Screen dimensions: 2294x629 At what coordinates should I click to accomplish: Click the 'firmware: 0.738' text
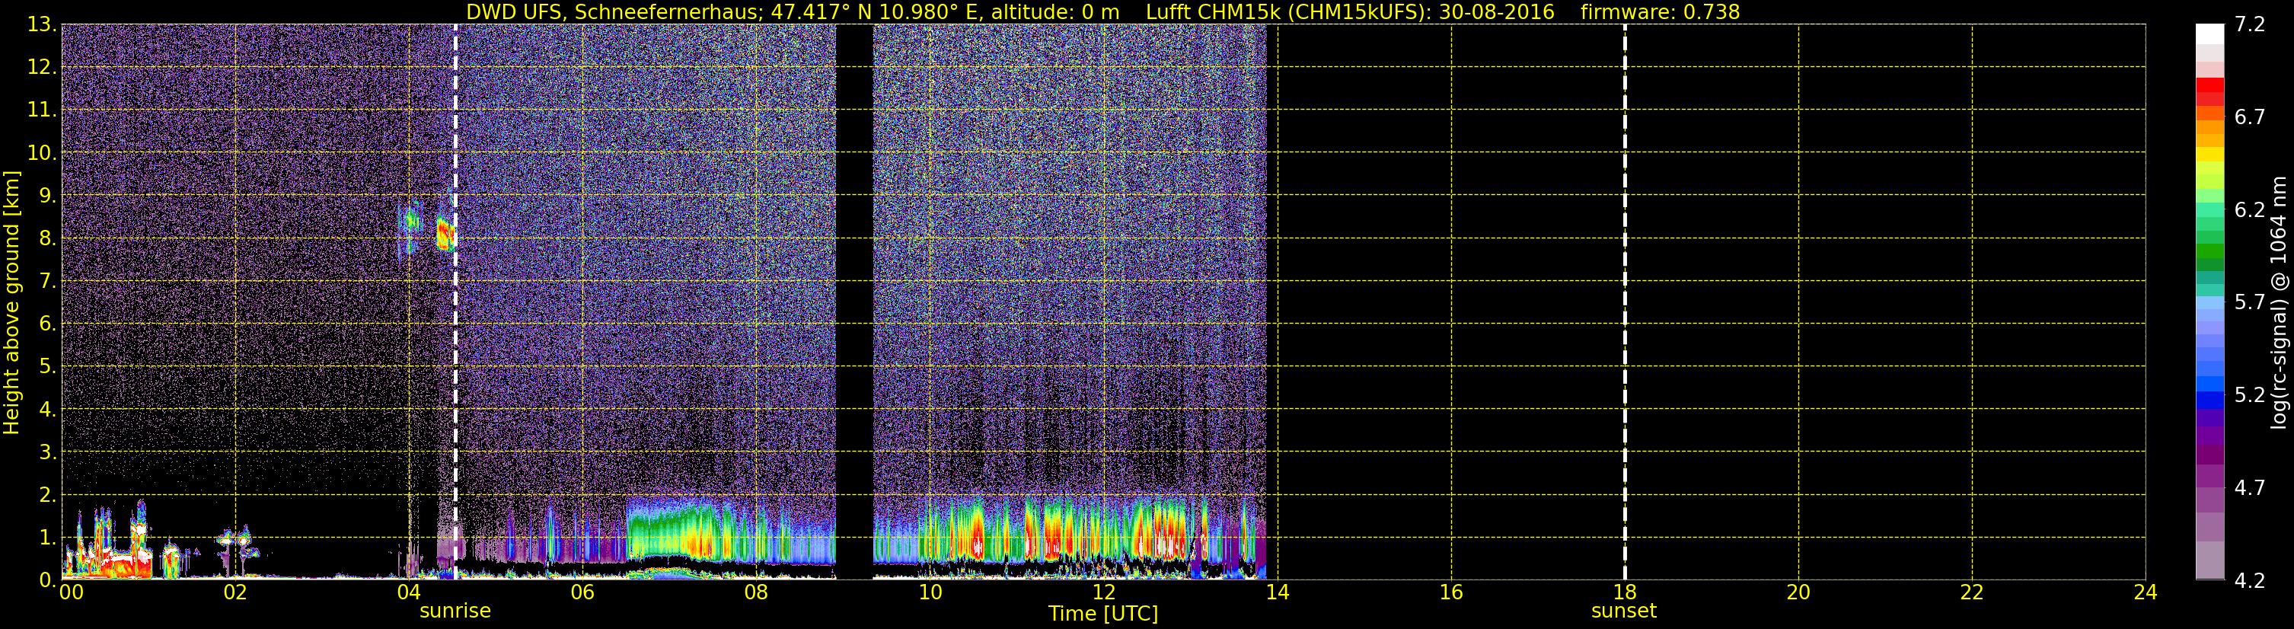(1660, 12)
